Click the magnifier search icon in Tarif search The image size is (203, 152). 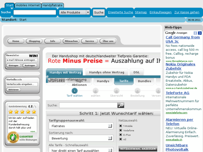tap(121, 105)
